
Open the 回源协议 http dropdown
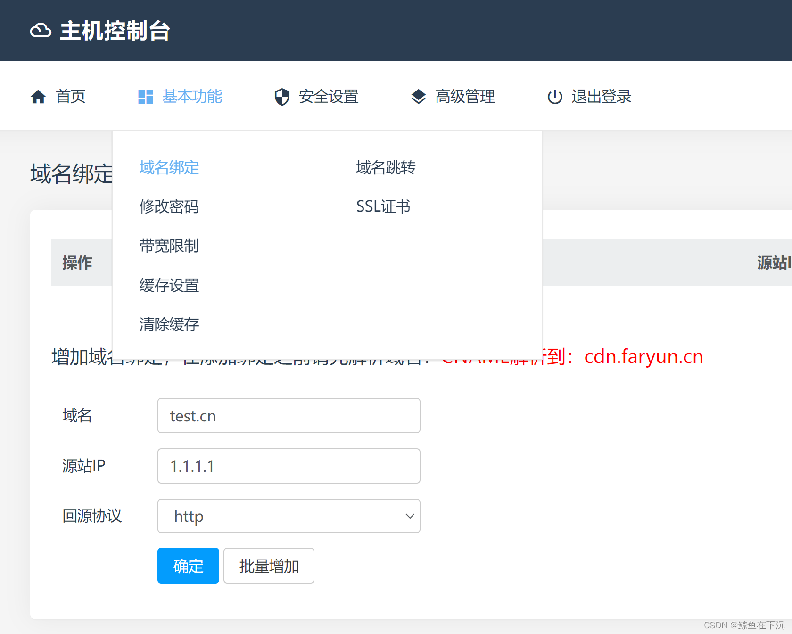(289, 516)
